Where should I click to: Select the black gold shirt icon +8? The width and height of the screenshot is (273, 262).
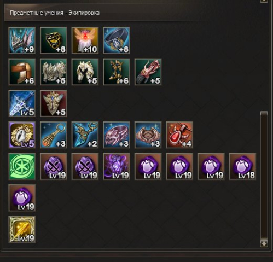pos(54,40)
